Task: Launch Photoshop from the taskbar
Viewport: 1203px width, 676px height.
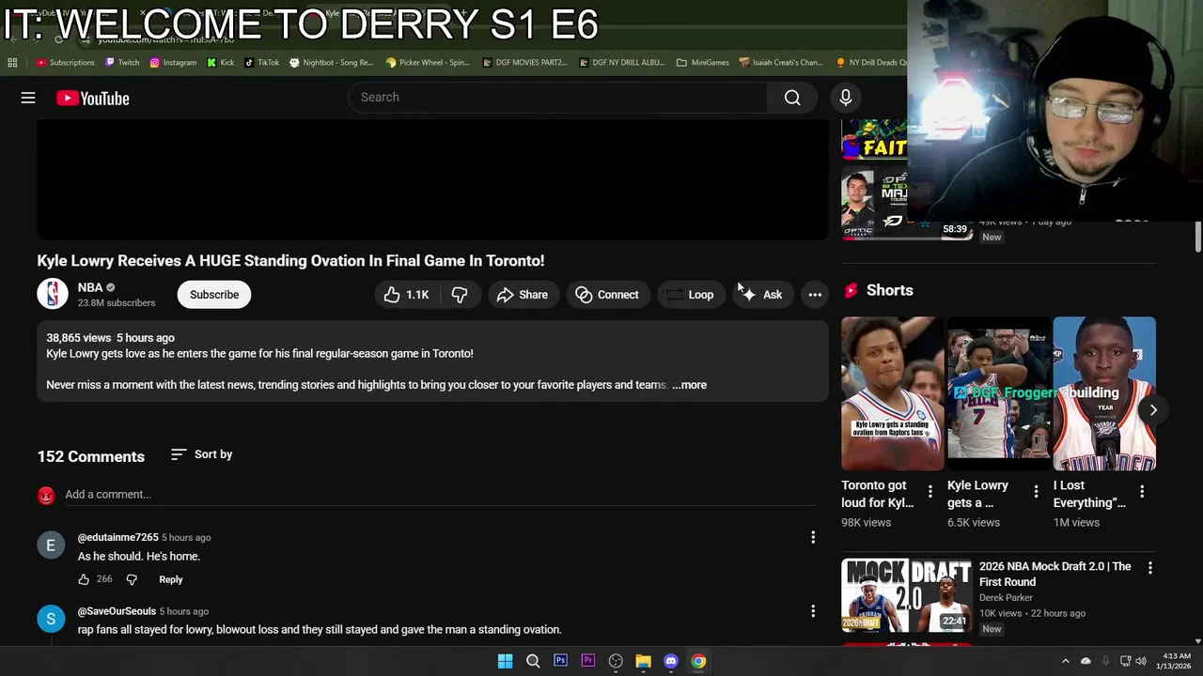Action: point(560,661)
